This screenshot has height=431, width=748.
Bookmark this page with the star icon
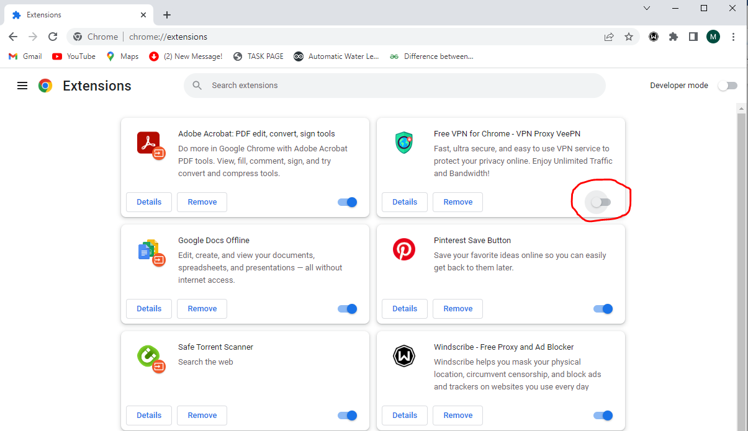tap(629, 37)
